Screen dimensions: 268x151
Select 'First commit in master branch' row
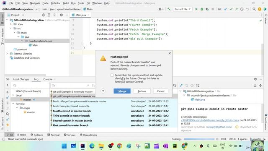[x=113, y=125]
